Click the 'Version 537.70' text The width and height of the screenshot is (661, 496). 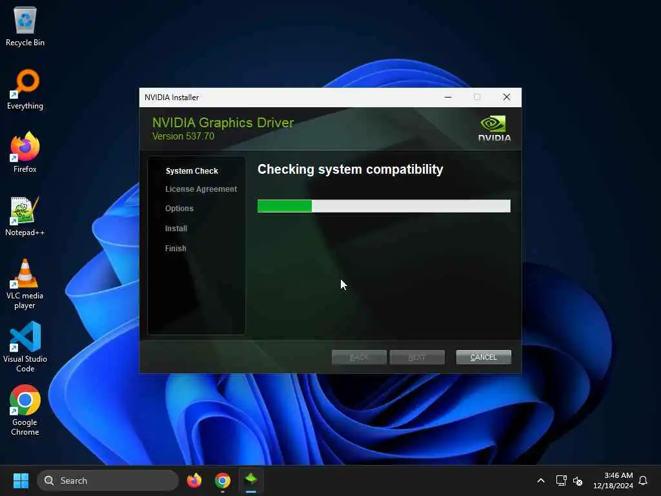[183, 136]
